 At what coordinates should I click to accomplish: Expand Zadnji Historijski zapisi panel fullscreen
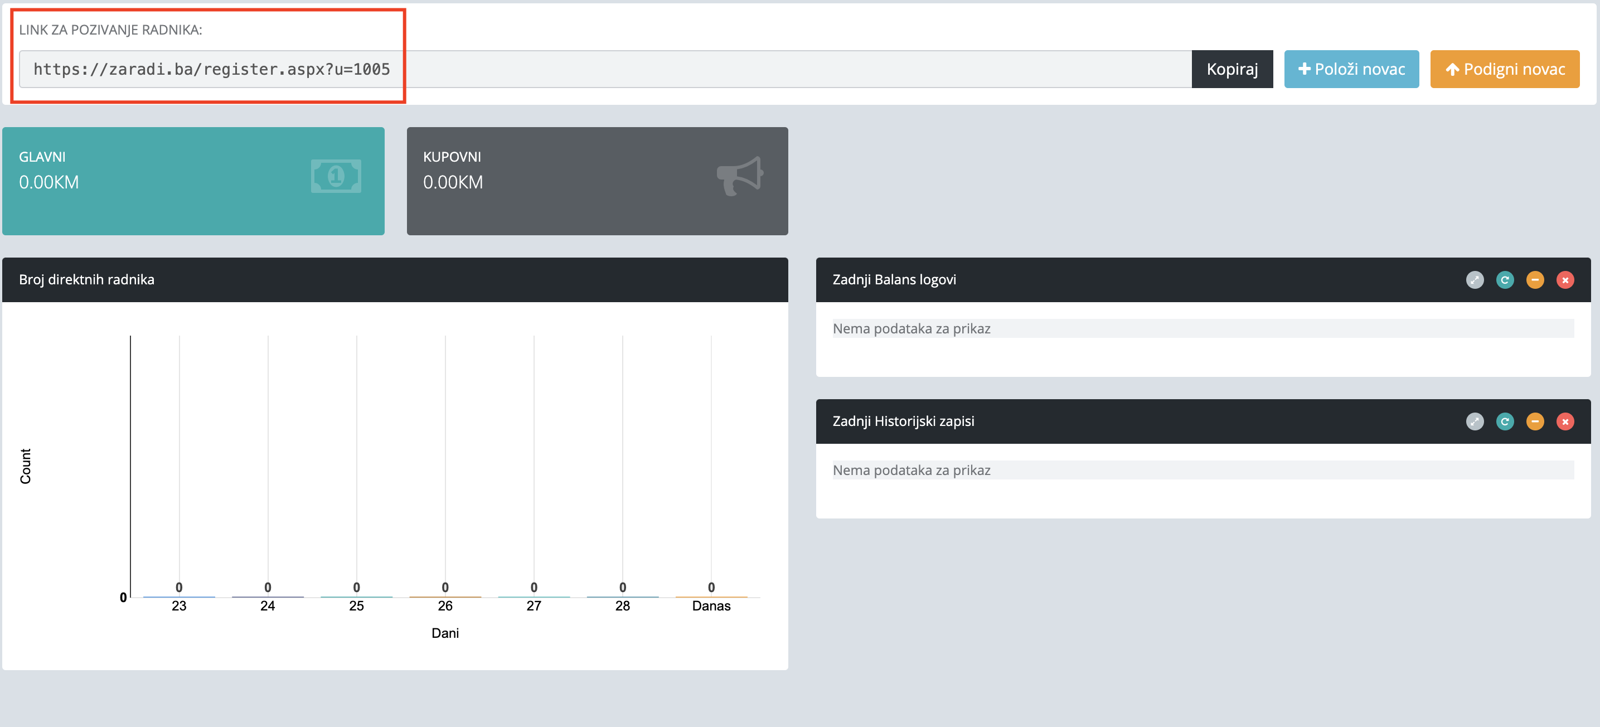pos(1475,422)
